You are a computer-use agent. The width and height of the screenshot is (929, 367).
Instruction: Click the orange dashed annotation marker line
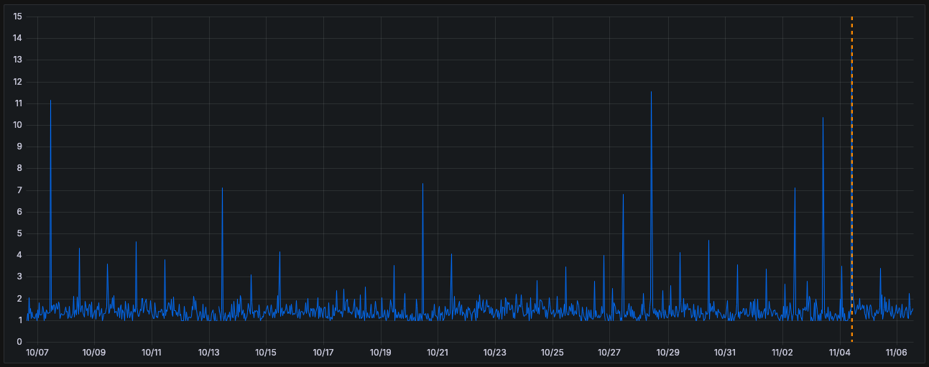pos(851,179)
